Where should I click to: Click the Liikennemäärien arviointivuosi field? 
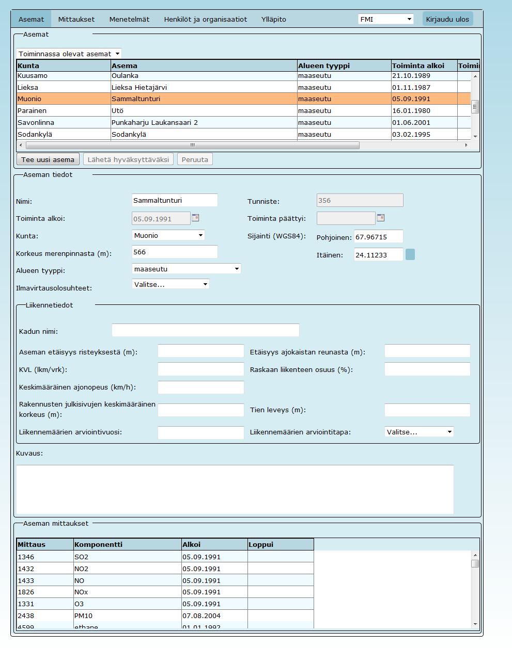(200, 432)
